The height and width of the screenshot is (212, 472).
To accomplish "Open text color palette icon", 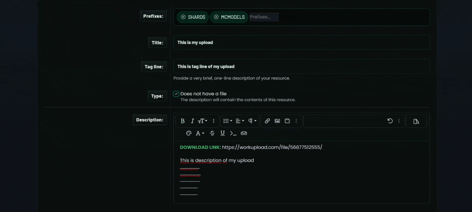I will pos(189,133).
